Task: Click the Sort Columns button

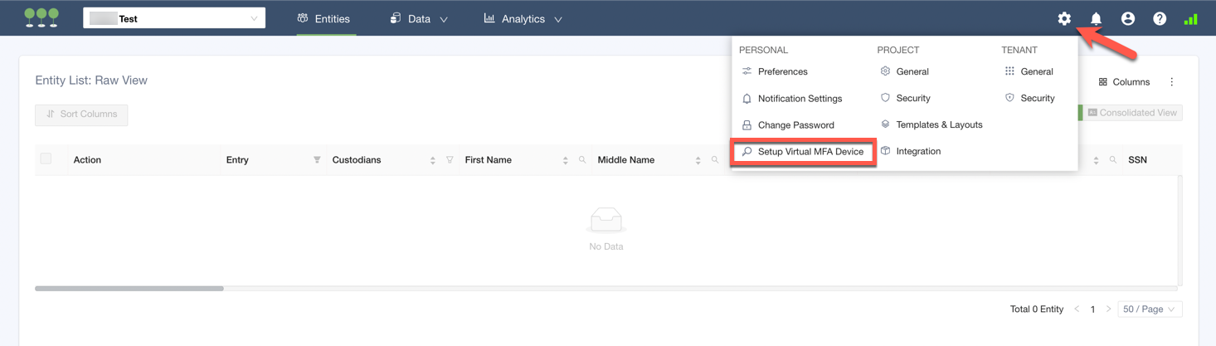Action: pos(81,115)
